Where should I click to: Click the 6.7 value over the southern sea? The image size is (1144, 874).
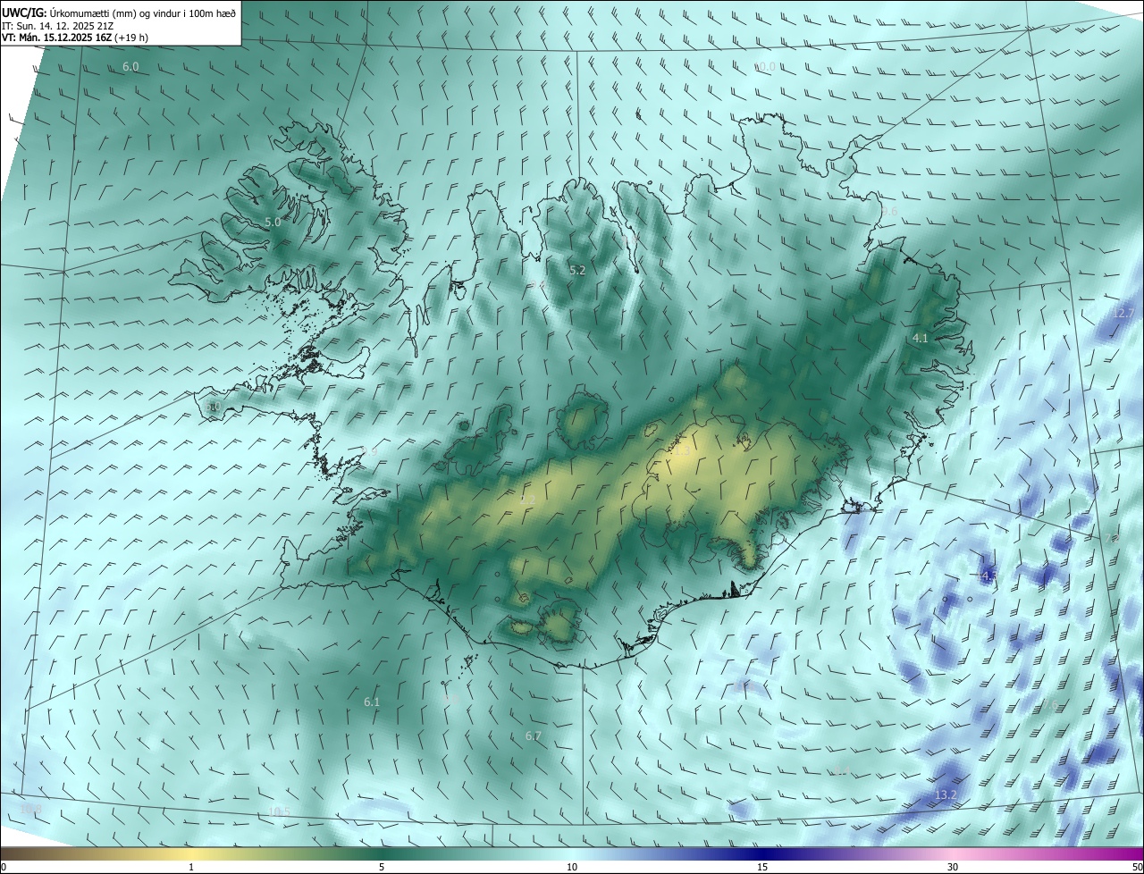(533, 736)
